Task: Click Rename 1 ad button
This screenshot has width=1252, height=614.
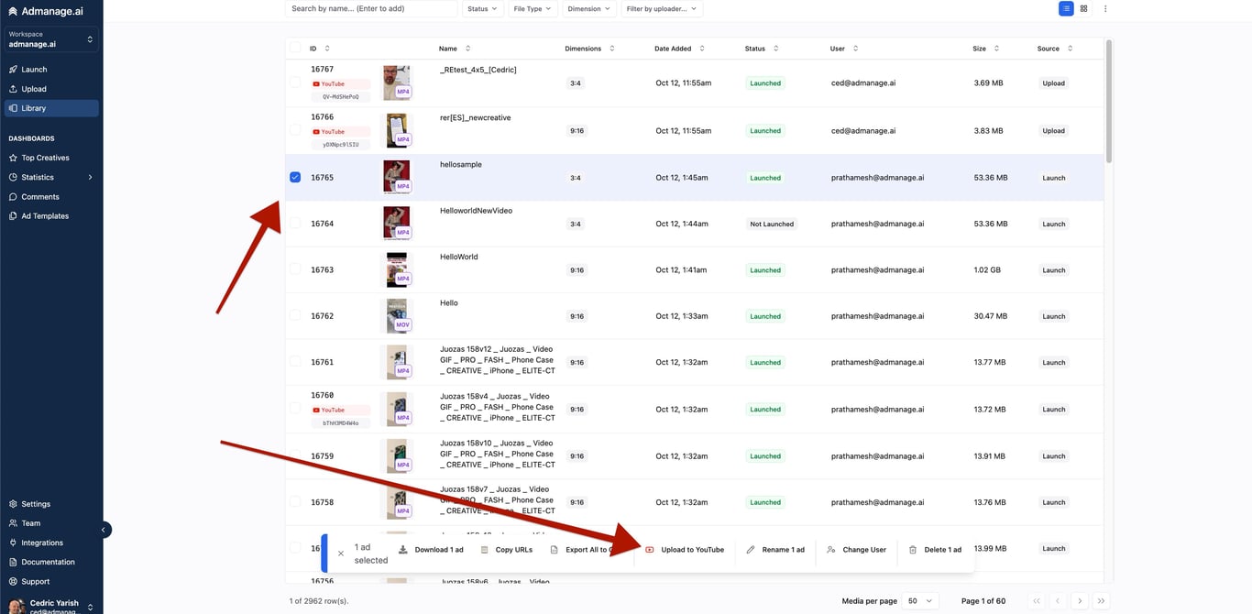Action: (775, 550)
